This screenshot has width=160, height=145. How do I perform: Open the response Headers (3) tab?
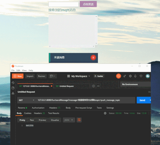point(39,113)
